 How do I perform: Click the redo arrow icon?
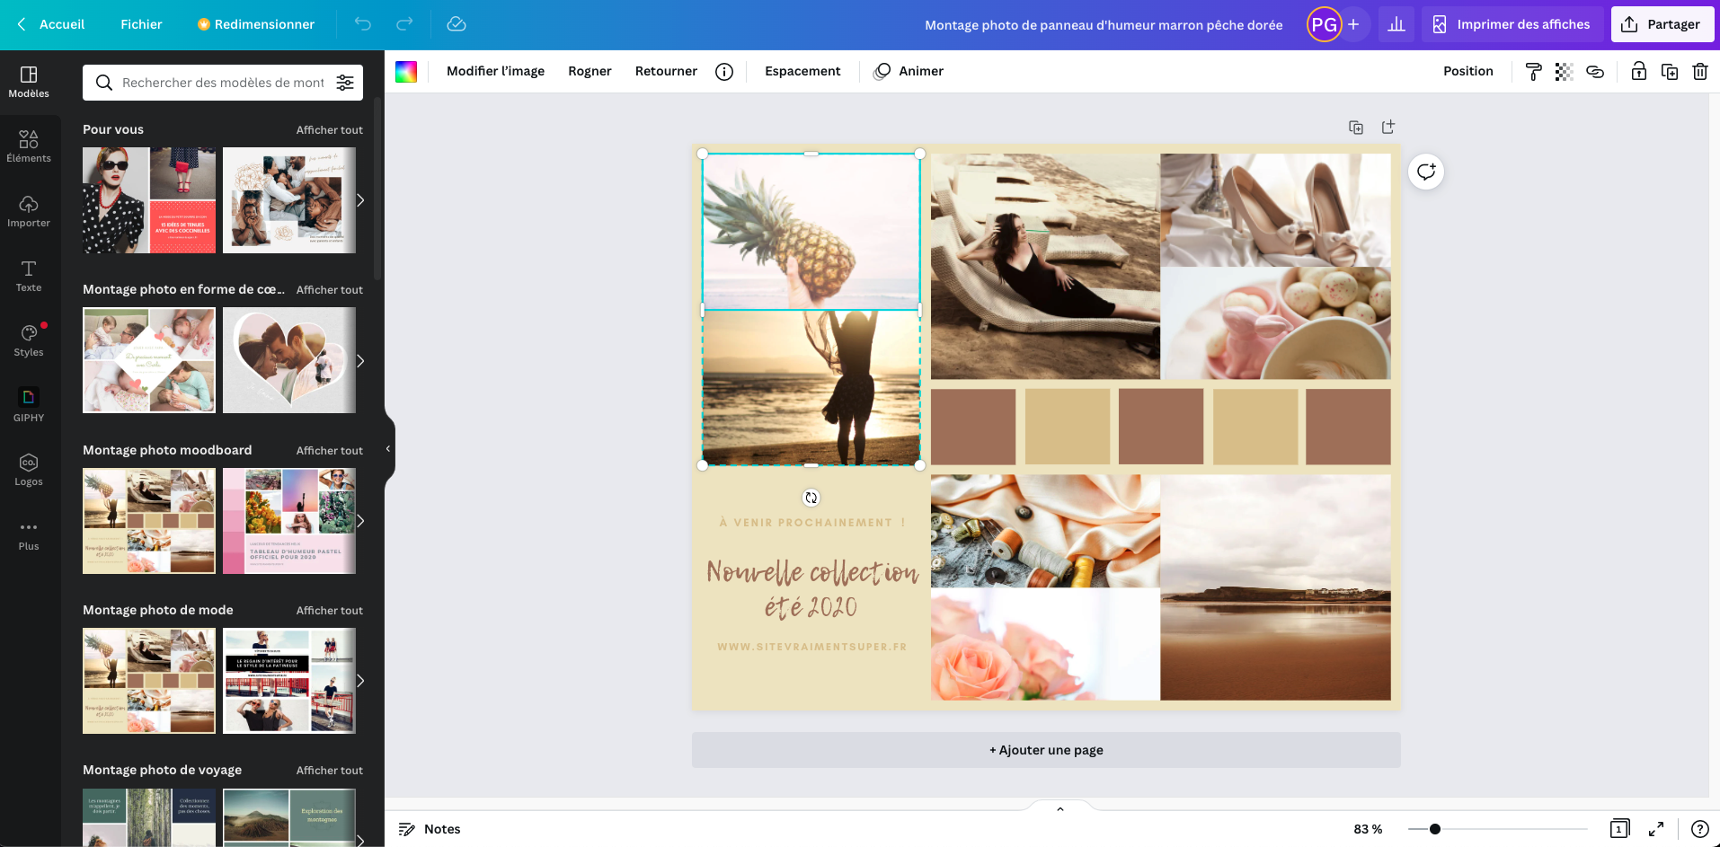click(x=405, y=24)
